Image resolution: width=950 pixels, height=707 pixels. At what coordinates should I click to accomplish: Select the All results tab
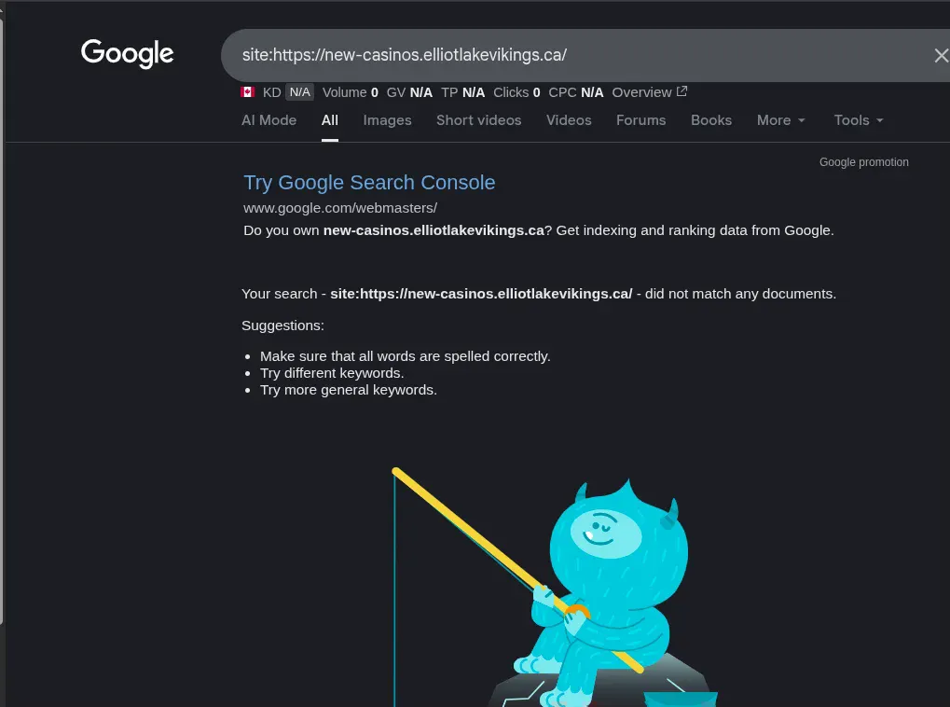(x=330, y=120)
